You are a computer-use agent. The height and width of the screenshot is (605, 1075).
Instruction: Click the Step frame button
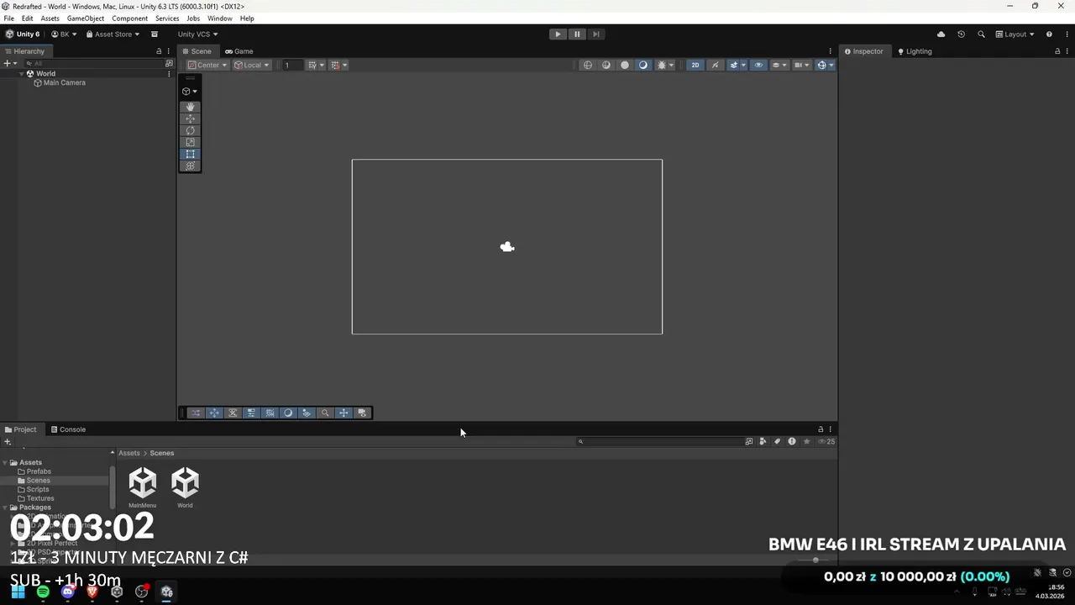596,34
